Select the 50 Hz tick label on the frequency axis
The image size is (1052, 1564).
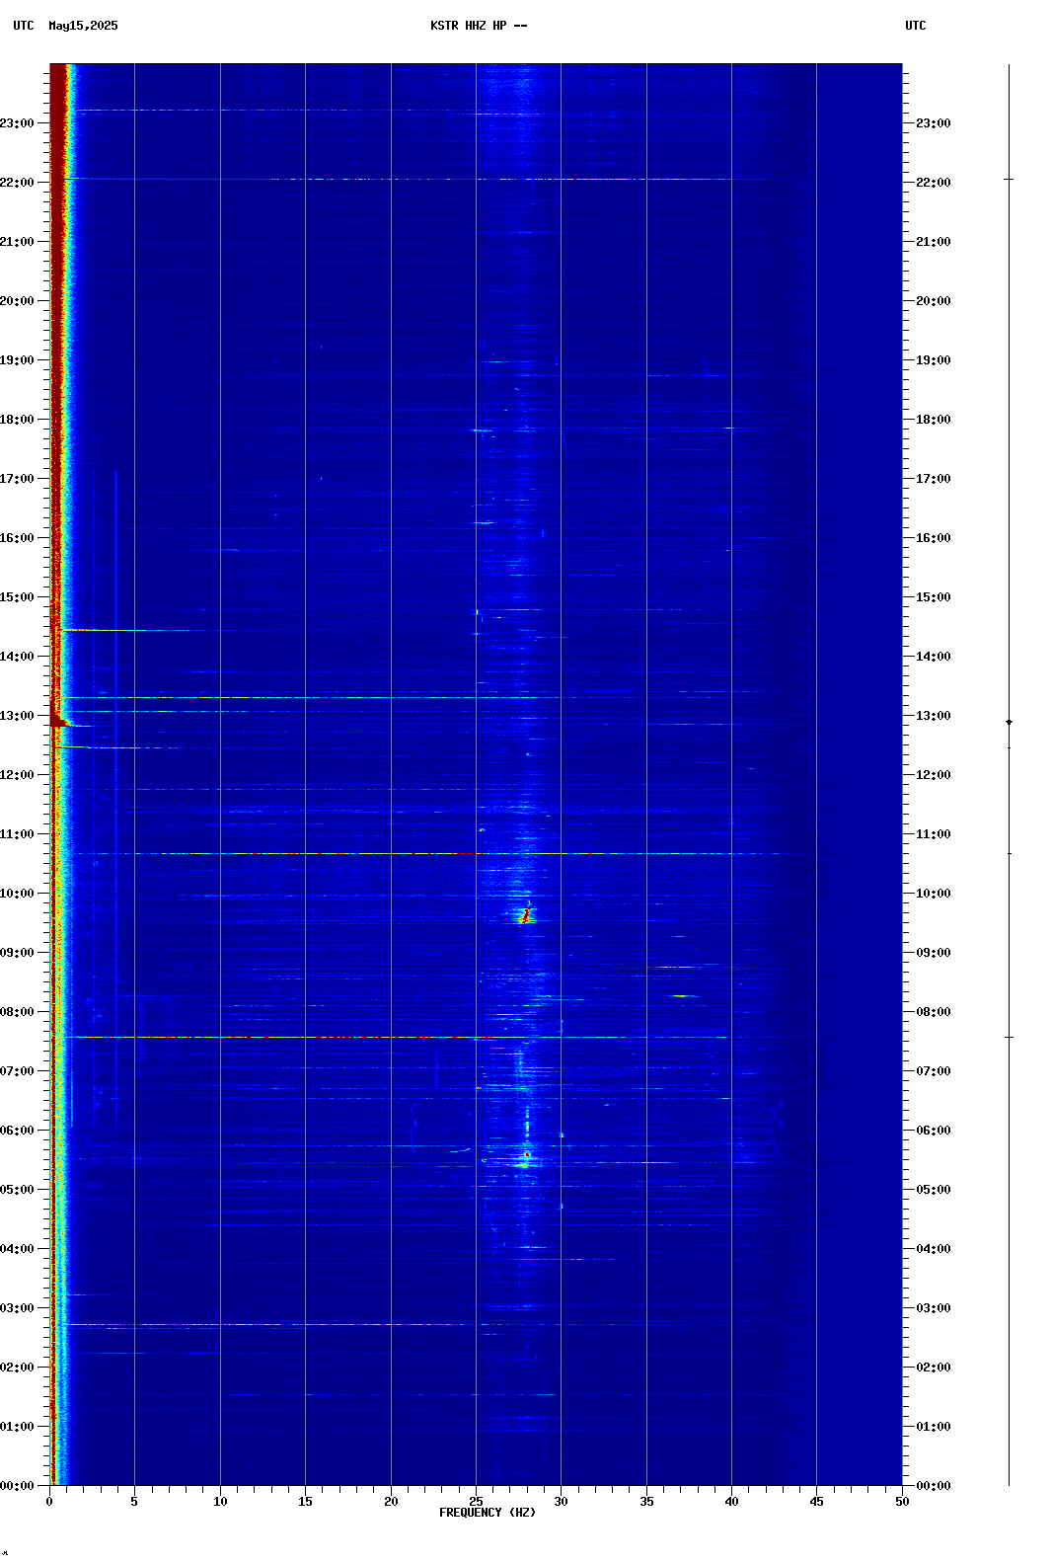pos(902,1501)
